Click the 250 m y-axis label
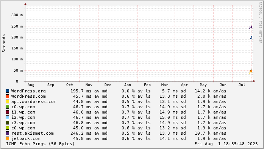This screenshot has height=149, width=264. tap(17, 26)
